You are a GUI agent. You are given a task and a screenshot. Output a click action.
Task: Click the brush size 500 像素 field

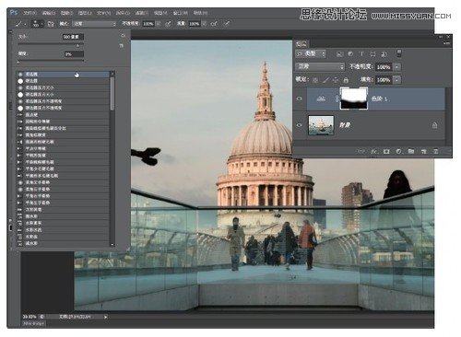tap(73, 37)
